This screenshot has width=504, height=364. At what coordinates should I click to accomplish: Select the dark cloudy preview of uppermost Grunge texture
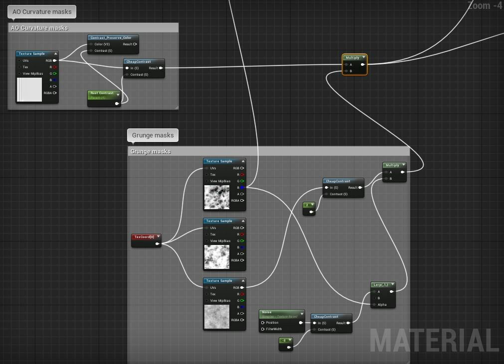coord(217,197)
